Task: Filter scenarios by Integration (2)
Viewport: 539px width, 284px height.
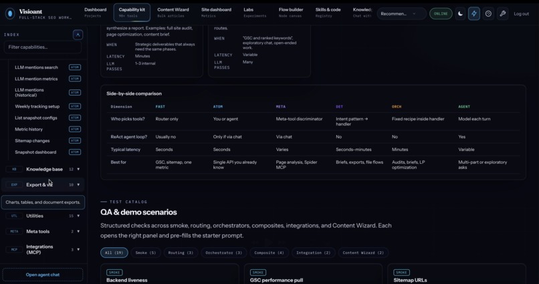Action: click(313, 253)
